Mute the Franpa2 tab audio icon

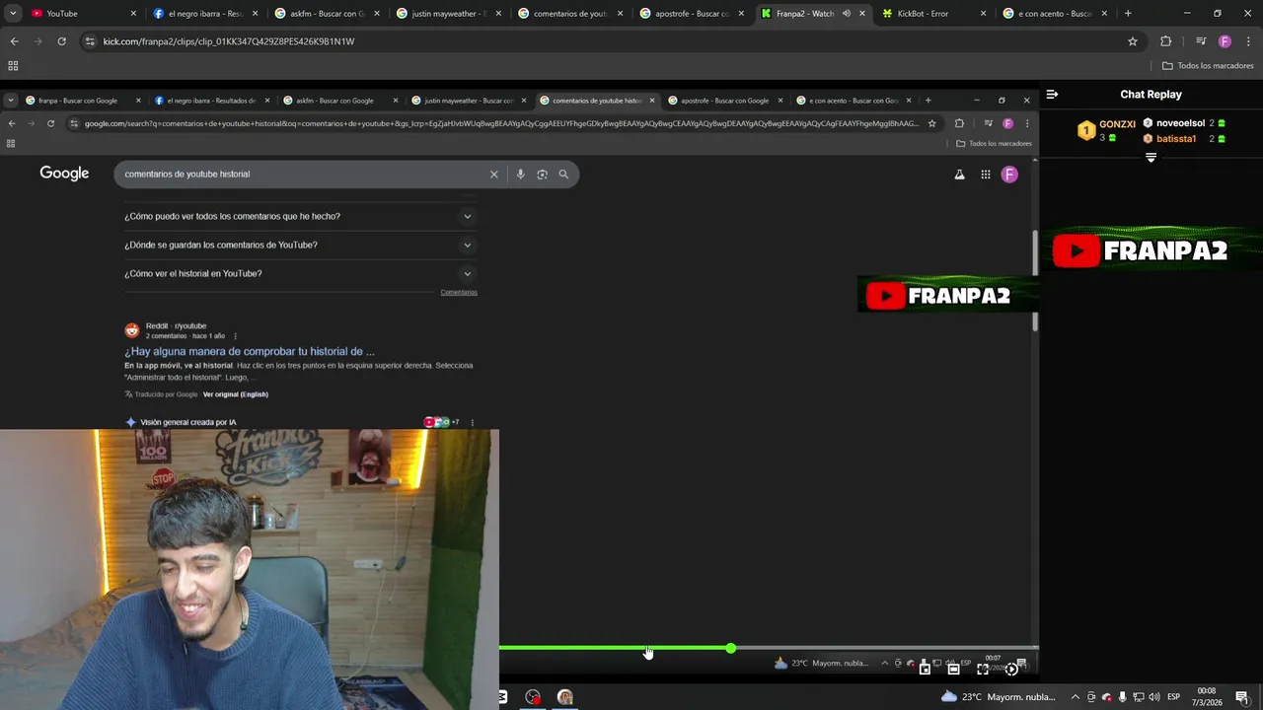click(x=847, y=14)
